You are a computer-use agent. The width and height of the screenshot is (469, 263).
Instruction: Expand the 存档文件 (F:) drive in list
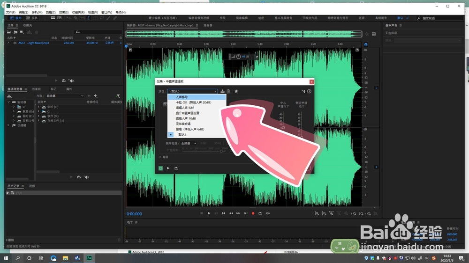click(38, 121)
